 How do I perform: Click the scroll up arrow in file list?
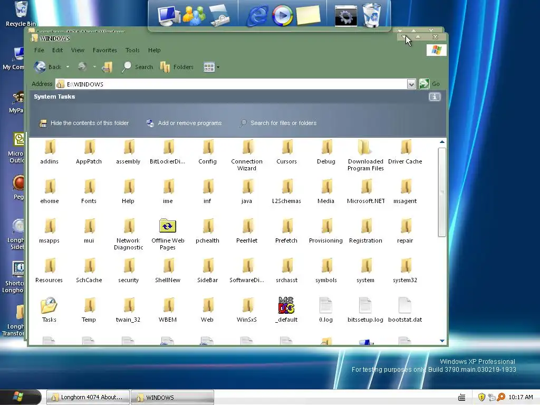tap(442, 142)
